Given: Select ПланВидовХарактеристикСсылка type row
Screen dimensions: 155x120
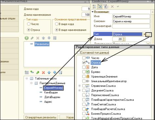Looking at the screenshot, I should point(112,100).
